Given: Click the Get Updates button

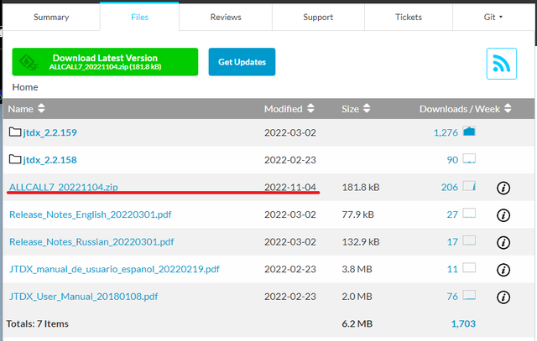Looking at the screenshot, I should point(242,62).
